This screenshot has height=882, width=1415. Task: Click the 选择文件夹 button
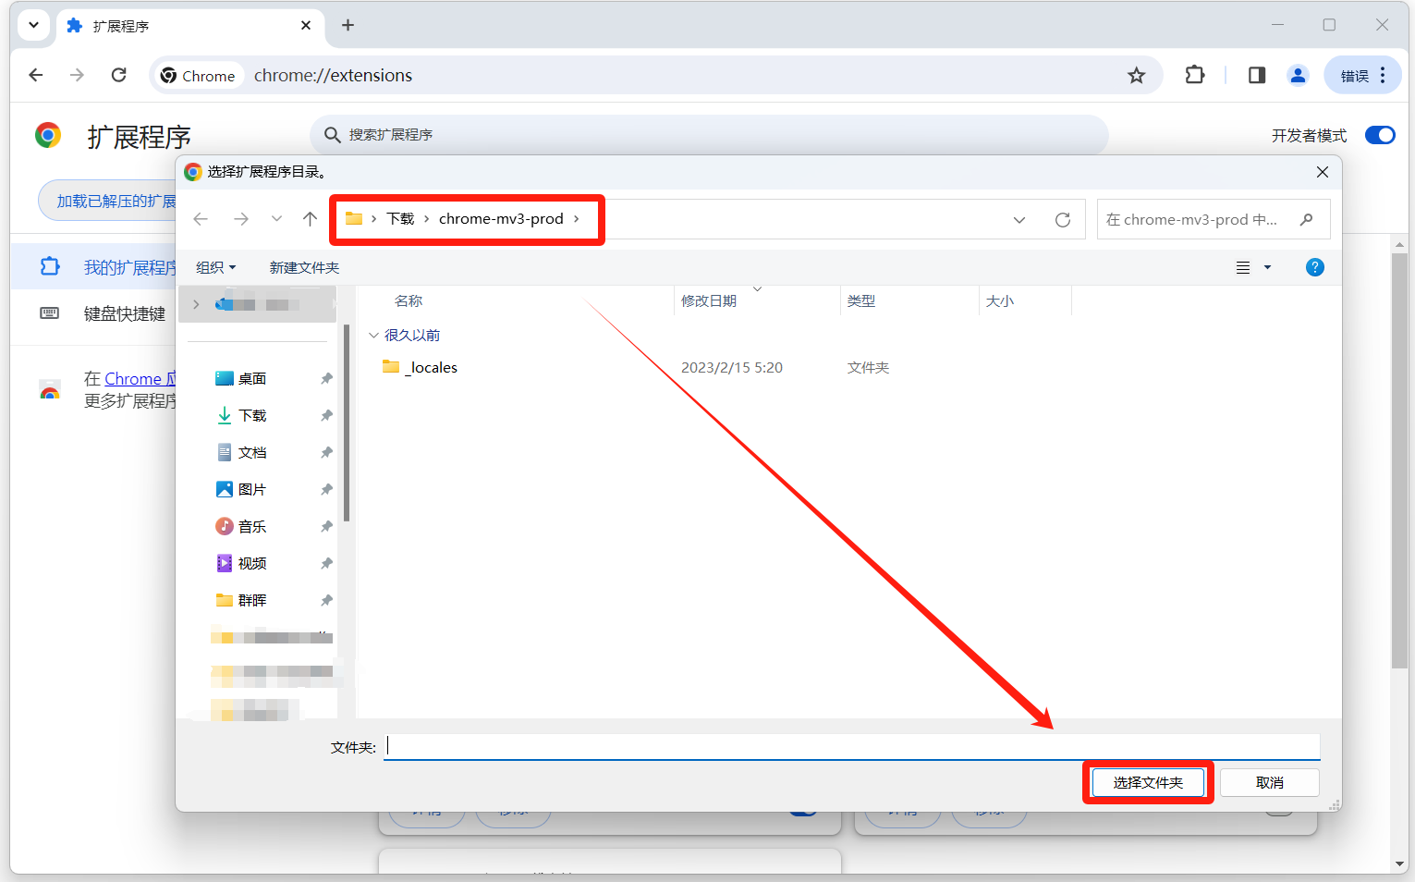1148,783
